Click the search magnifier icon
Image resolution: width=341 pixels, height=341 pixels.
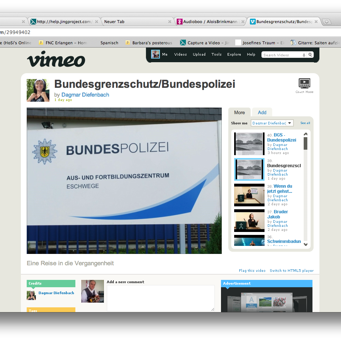tap(310, 55)
